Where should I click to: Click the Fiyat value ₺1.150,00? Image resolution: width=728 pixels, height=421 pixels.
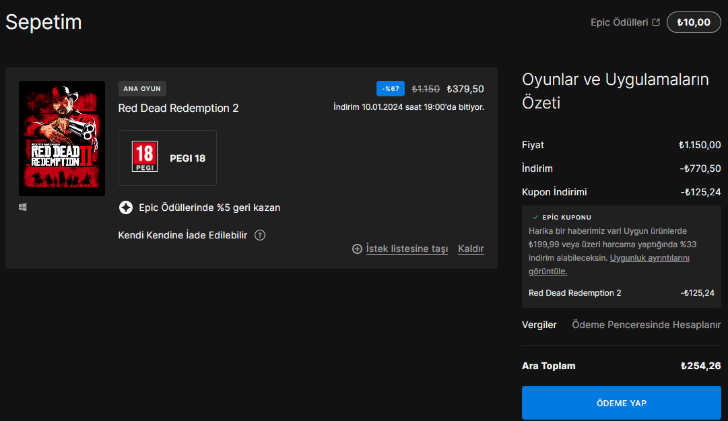pyautogui.click(x=700, y=145)
